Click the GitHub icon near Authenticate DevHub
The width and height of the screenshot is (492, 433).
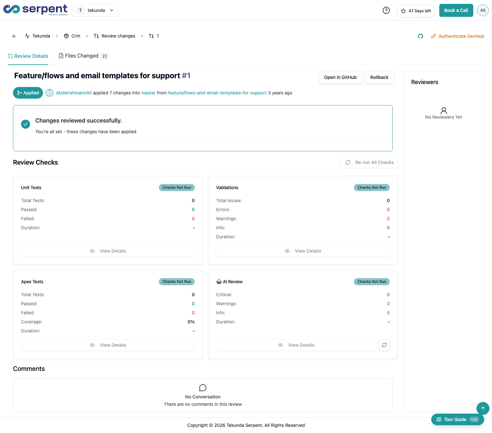[421, 36]
